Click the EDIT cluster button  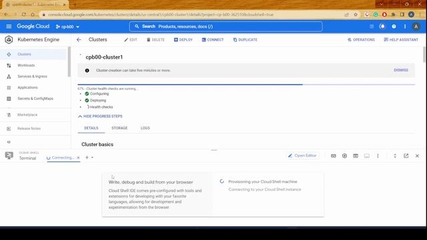point(131,40)
